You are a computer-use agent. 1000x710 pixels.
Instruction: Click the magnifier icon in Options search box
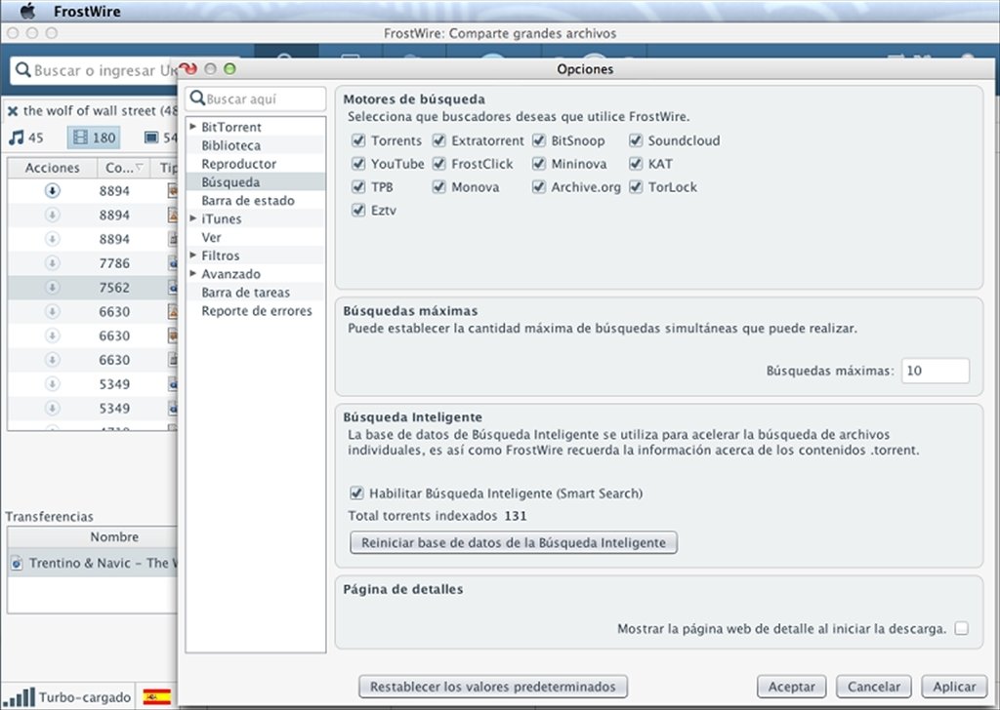tap(197, 99)
